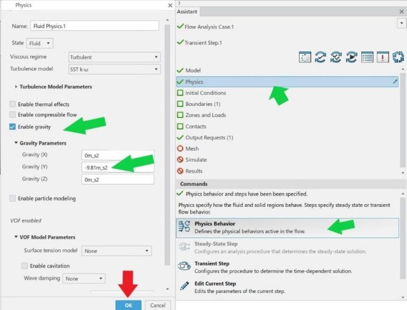Click the Physics Behavior command icon
The height and width of the screenshot is (310, 407).
pyautogui.click(x=184, y=226)
